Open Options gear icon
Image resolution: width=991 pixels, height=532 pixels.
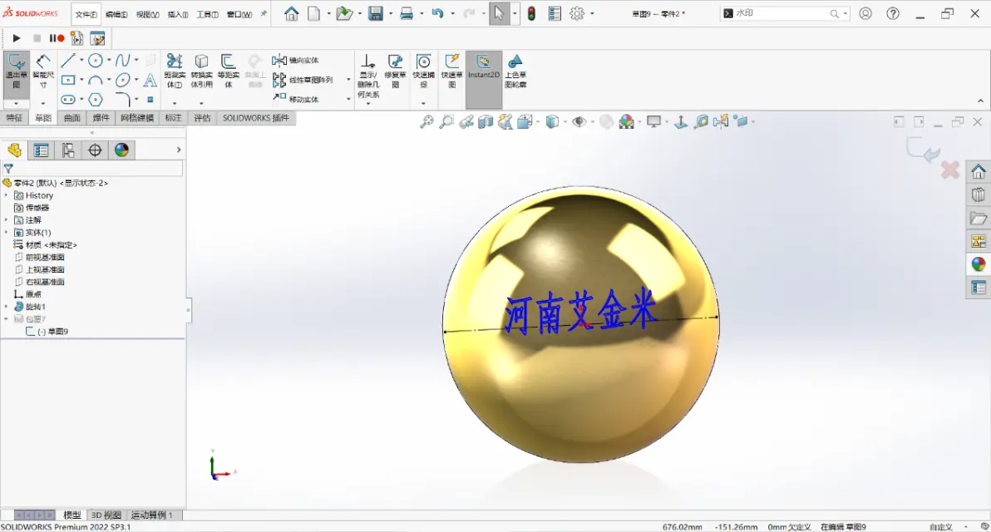[577, 13]
